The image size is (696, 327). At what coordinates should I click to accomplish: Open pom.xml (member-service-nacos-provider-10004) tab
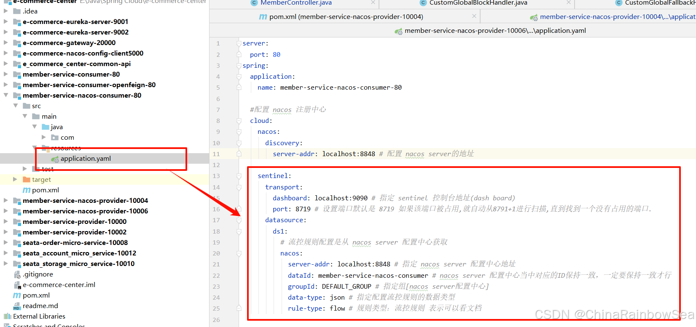[346, 16]
